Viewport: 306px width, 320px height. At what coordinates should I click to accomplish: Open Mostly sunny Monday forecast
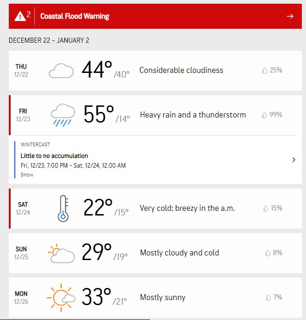[155, 298]
